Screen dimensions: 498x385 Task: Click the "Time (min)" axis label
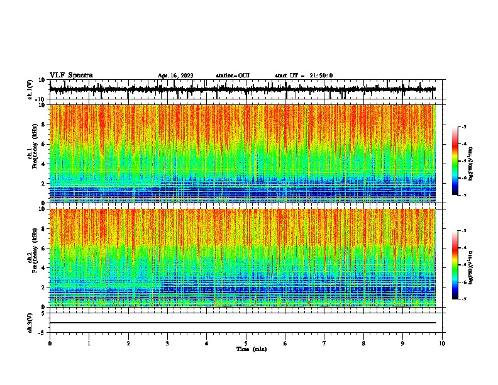click(x=252, y=349)
